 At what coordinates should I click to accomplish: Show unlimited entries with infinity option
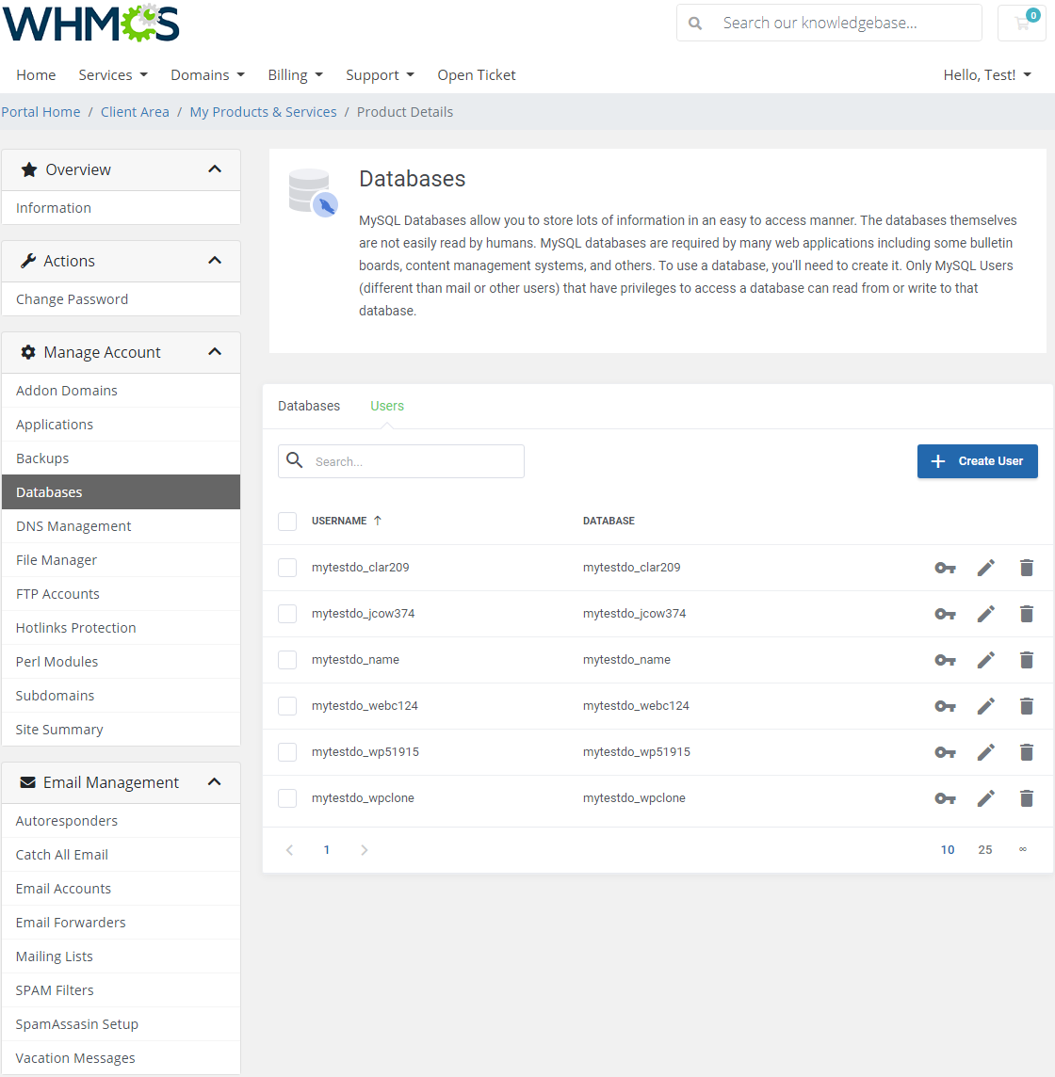[1023, 850]
